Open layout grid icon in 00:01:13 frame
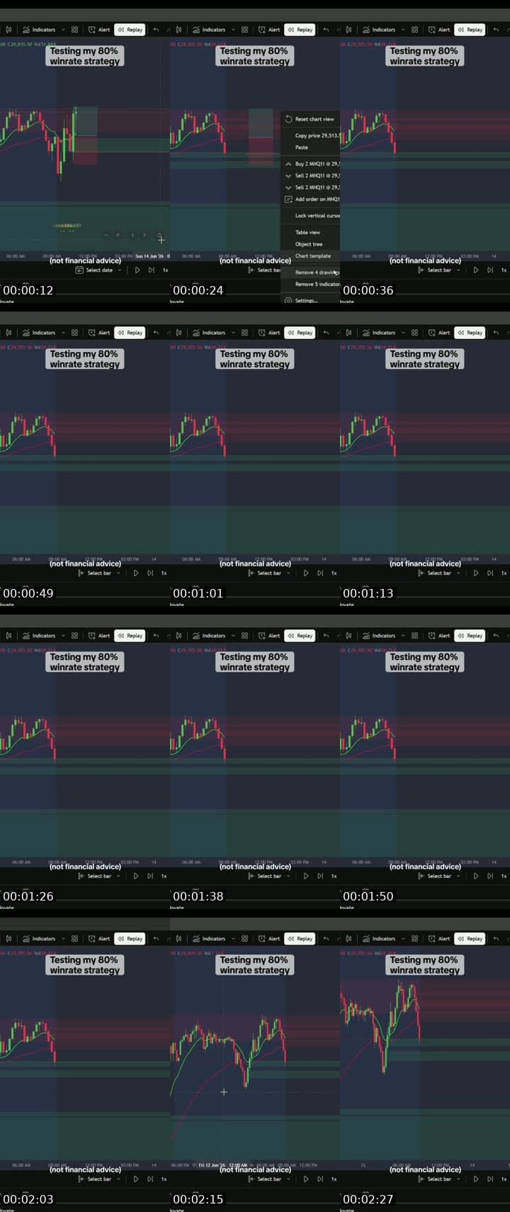Screen dimensions: 510x1212 tap(414, 333)
